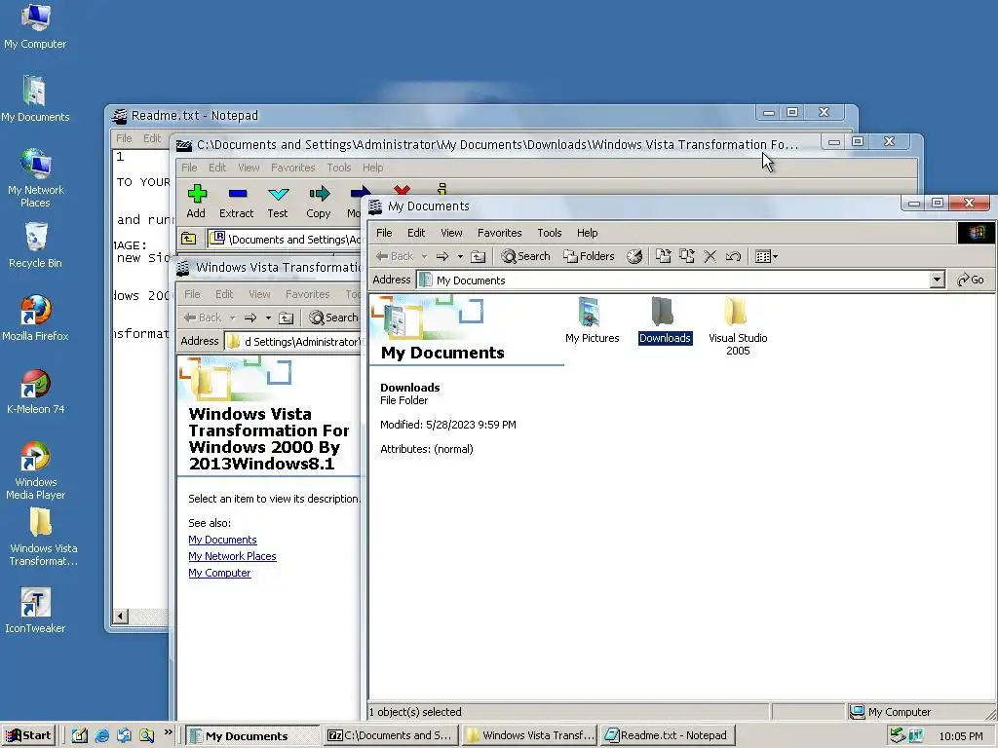Open View menu in My Documents
Screen dimensions: 998x748
coord(452,233)
